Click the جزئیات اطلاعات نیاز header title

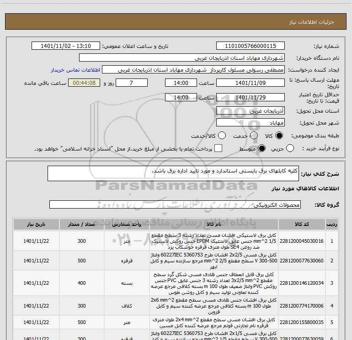(312, 22)
